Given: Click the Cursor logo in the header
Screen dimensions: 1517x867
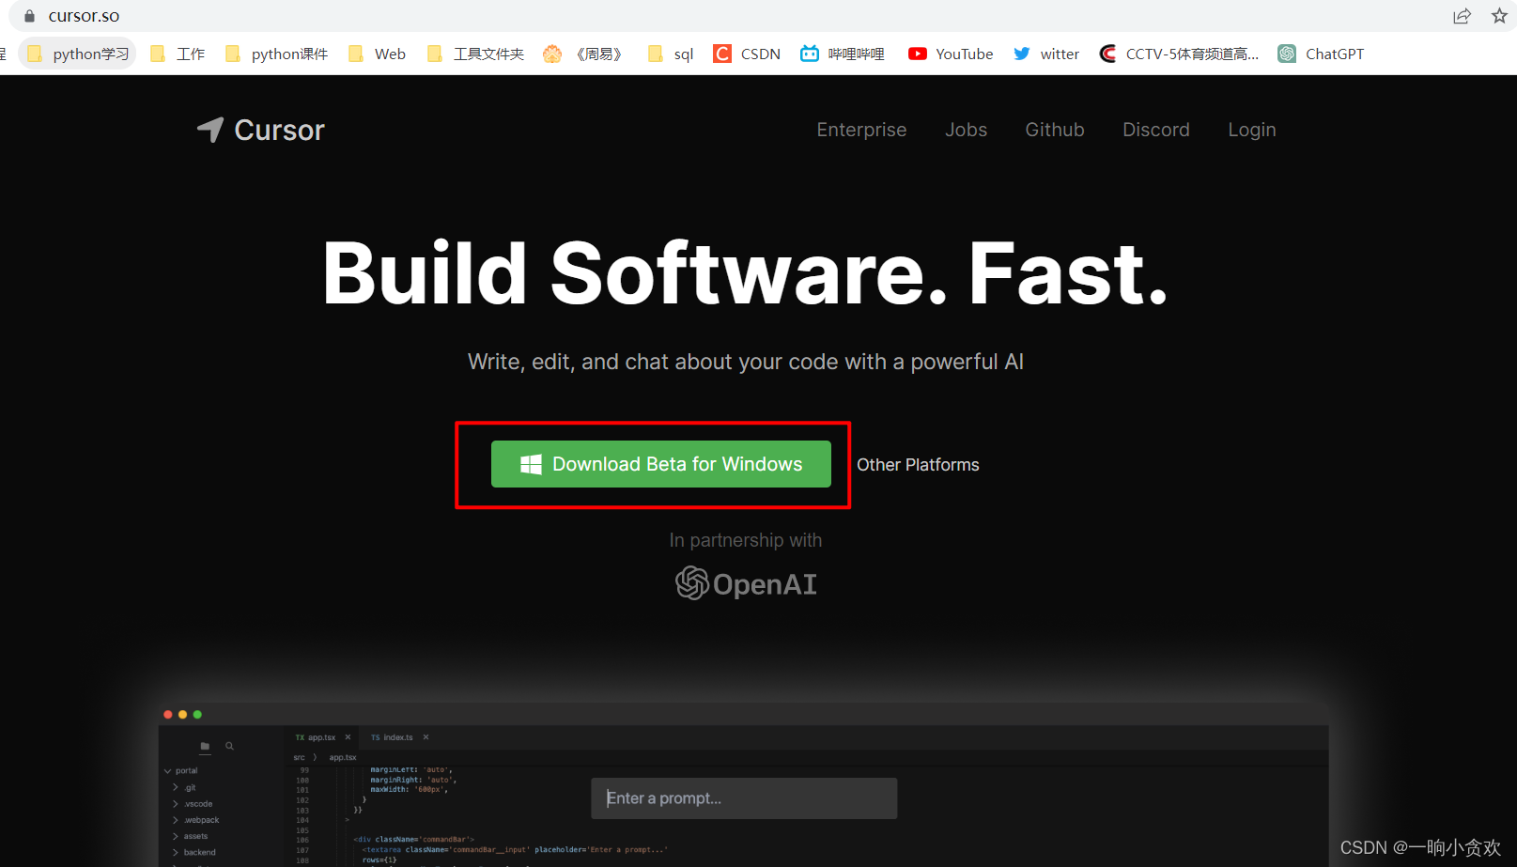Looking at the screenshot, I should (x=261, y=130).
